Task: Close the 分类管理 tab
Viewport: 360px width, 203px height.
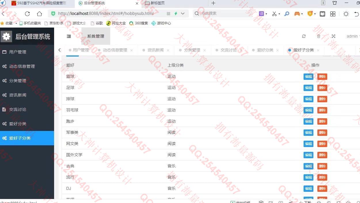Action: pos(205,50)
